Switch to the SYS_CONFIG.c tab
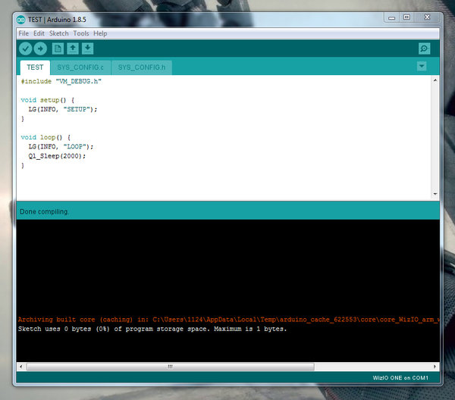Viewport: 455px width, 400px height. pyautogui.click(x=80, y=67)
